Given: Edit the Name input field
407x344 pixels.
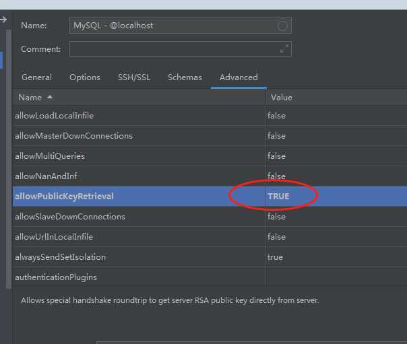Looking at the screenshot, I should (181, 26).
